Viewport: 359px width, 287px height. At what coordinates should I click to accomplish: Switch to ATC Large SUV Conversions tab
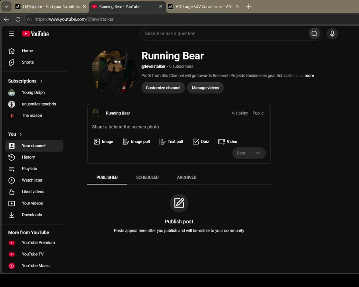pos(203,7)
